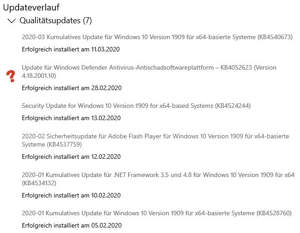Select install status dated 12.02.2020
This screenshot has height=233, width=300.
tap(71, 157)
